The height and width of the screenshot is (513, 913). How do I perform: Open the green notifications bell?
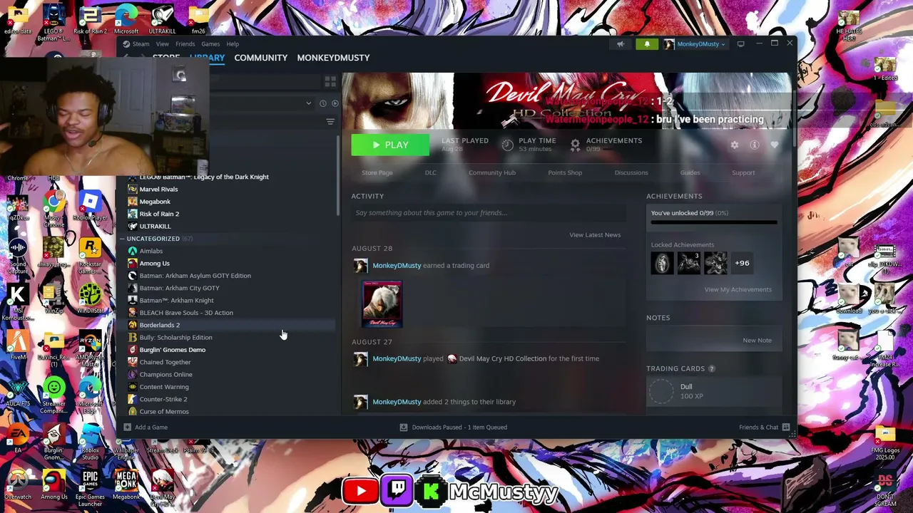(x=647, y=44)
